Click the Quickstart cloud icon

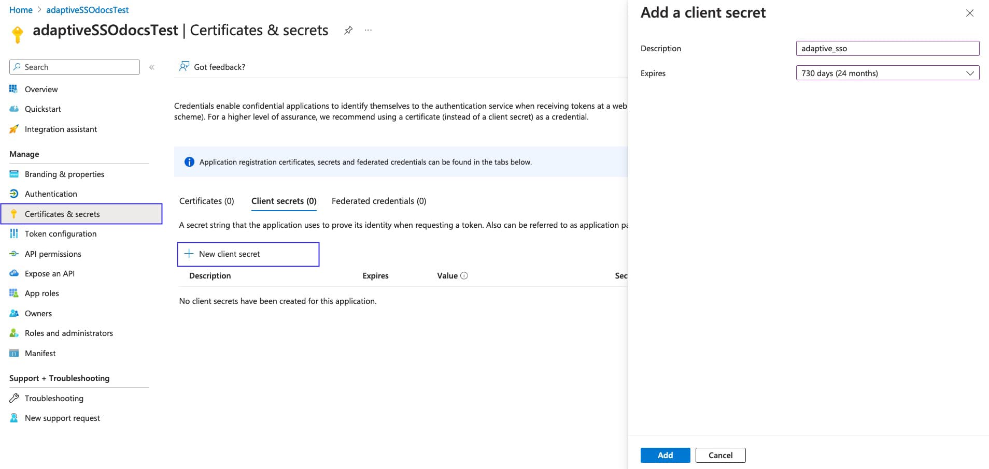[14, 109]
